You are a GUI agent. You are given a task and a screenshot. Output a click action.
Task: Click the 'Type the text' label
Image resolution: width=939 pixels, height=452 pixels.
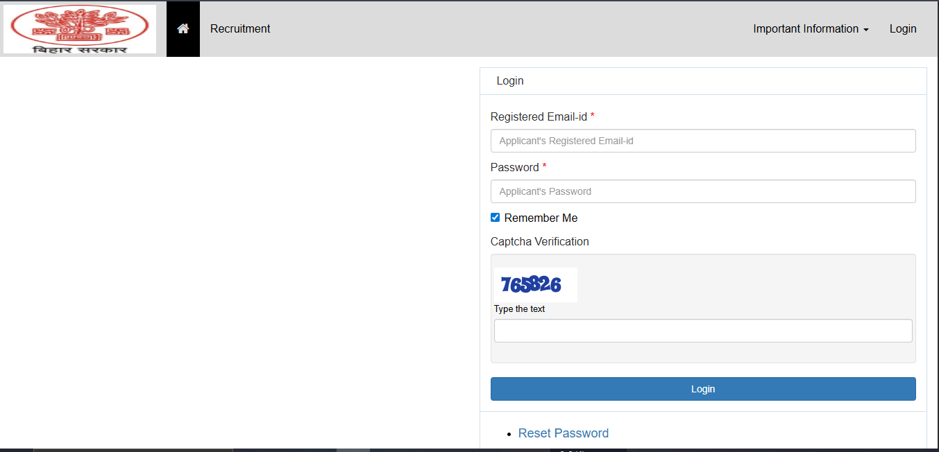pos(520,309)
